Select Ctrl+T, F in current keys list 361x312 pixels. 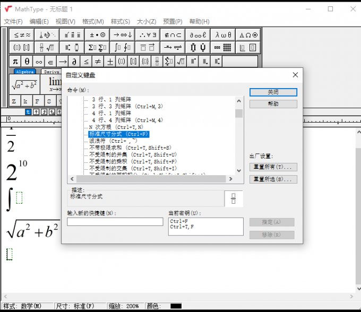[182, 227]
